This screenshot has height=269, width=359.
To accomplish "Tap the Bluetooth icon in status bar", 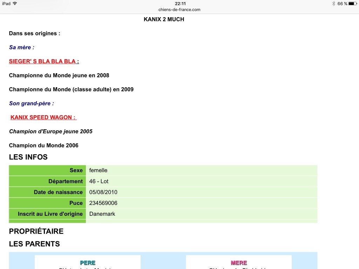I will click(x=334, y=4).
